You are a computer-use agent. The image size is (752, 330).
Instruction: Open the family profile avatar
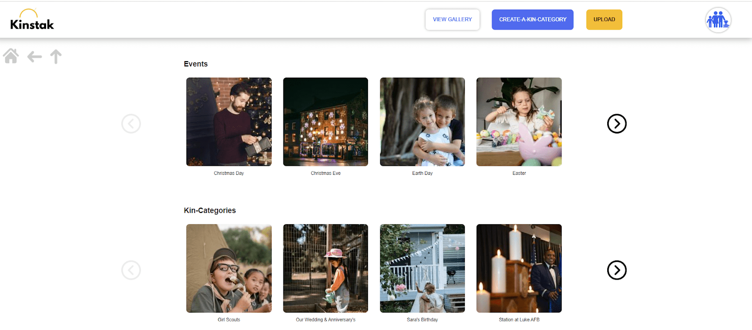coord(718,20)
